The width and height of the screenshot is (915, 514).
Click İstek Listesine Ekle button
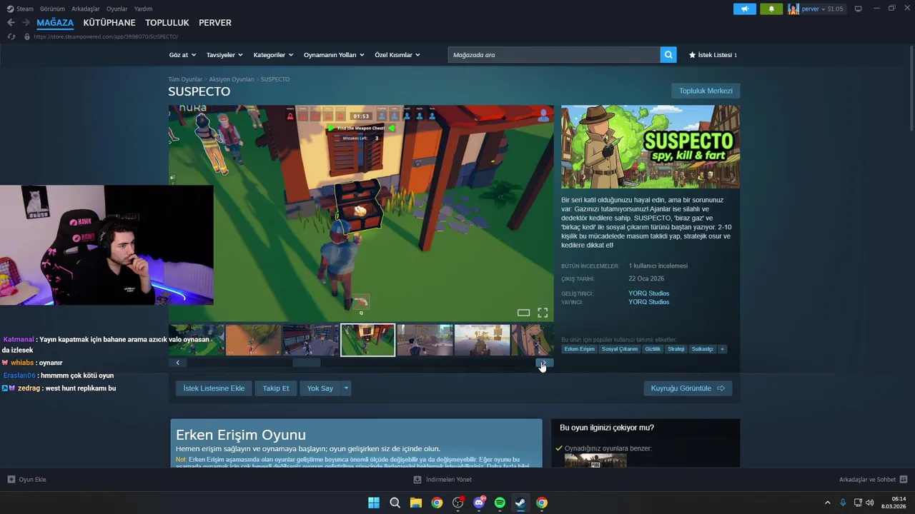[214, 388]
